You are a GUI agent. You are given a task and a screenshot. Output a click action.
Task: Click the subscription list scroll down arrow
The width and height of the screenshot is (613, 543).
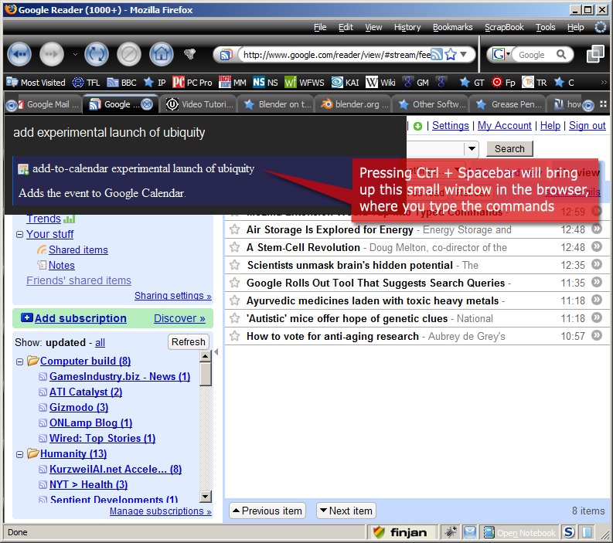[x=206, y=497]
